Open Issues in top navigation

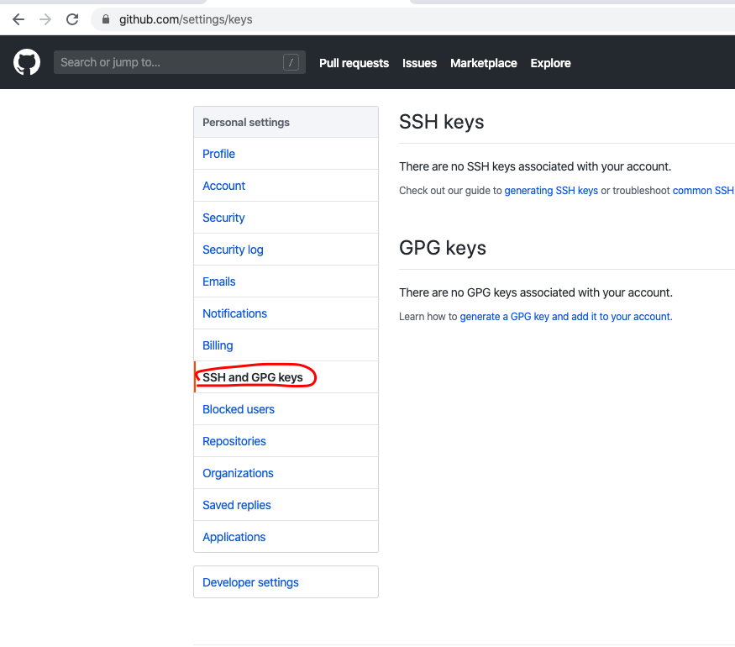(x=419, y=63)
